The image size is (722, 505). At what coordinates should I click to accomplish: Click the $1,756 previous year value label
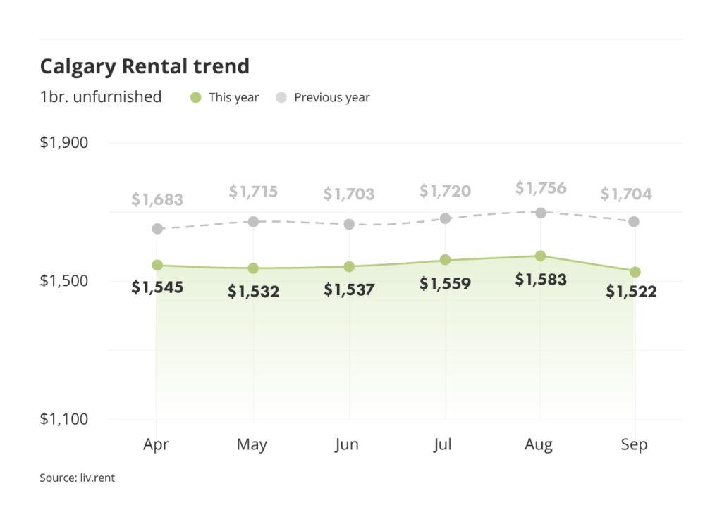(x=540, y=188)
